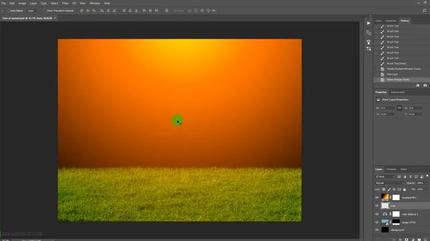Screen dimensions: 430x241
Task: Hide the Background layer
Action: [x=377, y=230]
